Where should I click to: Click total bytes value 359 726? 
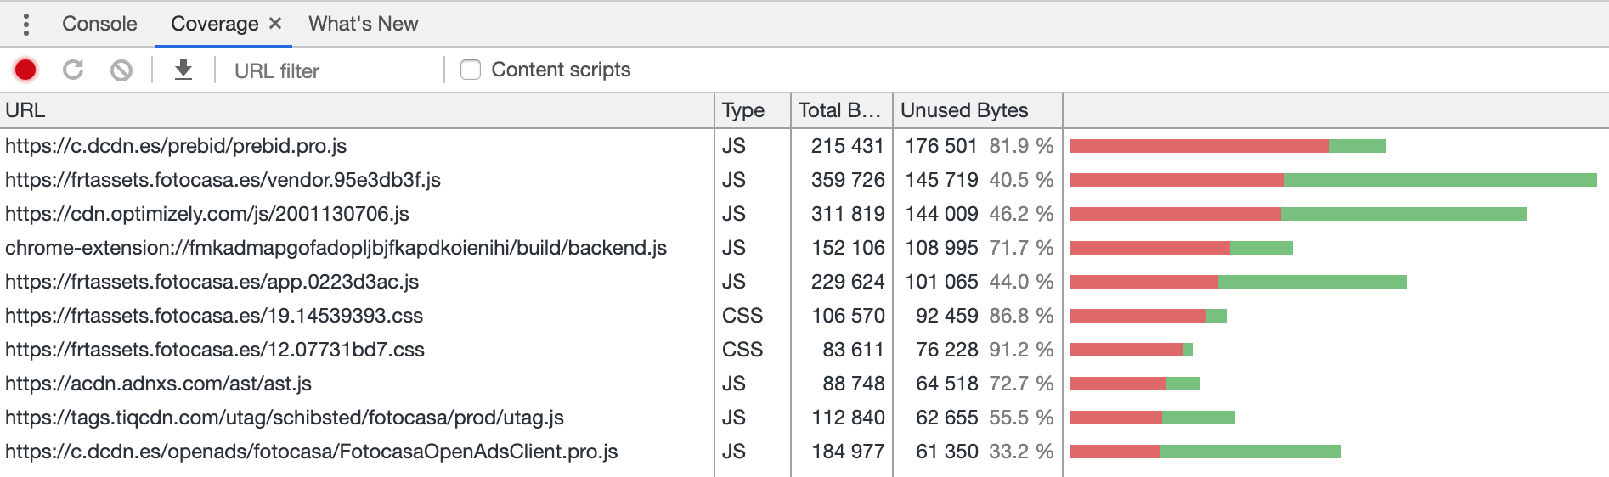[x=848, y=180]
